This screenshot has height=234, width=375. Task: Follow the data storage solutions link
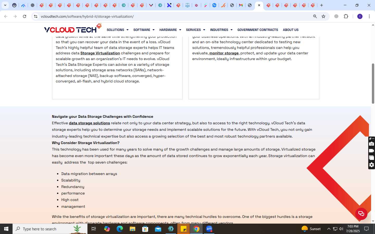[89, 123]
